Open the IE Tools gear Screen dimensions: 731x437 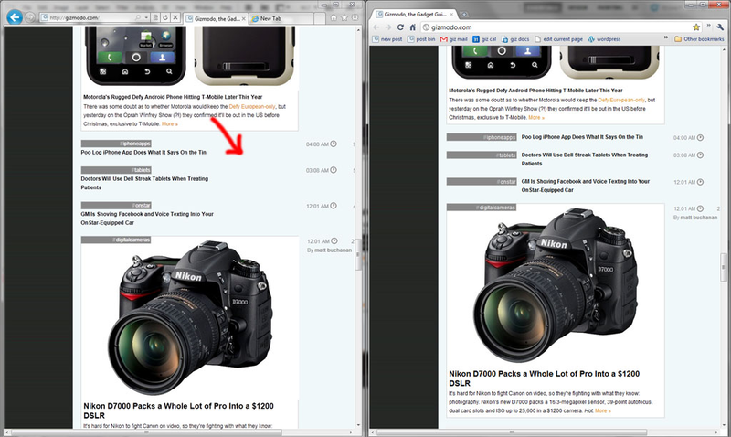pyautogui.click(x=355, y=17)
